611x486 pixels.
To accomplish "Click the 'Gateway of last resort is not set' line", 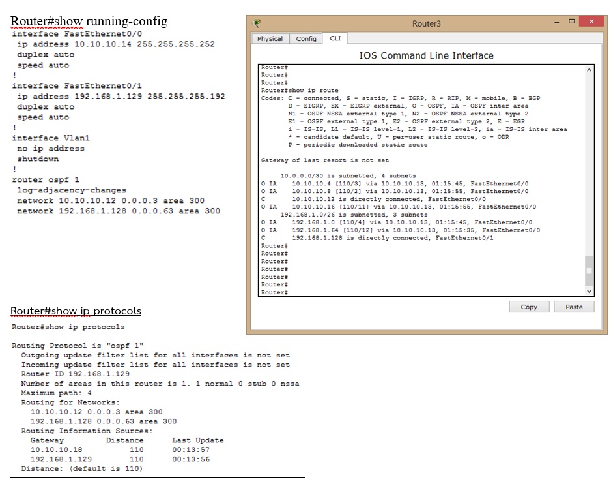I will click(324, 160).
